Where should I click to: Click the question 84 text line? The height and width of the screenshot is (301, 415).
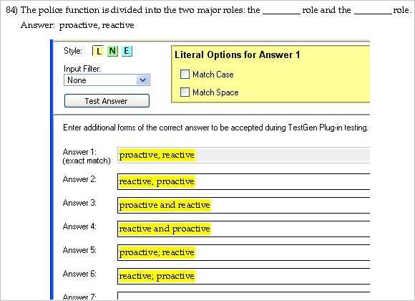208,10
